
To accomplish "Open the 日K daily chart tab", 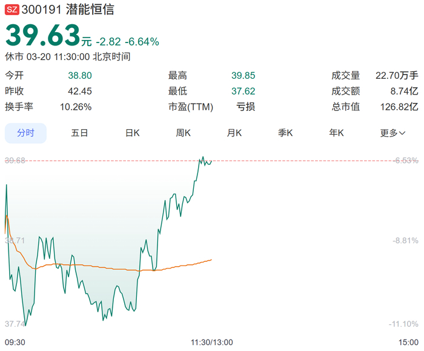I will pos(132,133).
